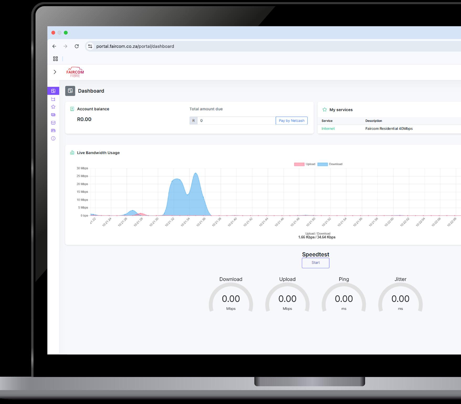Expand the sidebar with chevron arrow

(55, 72)
